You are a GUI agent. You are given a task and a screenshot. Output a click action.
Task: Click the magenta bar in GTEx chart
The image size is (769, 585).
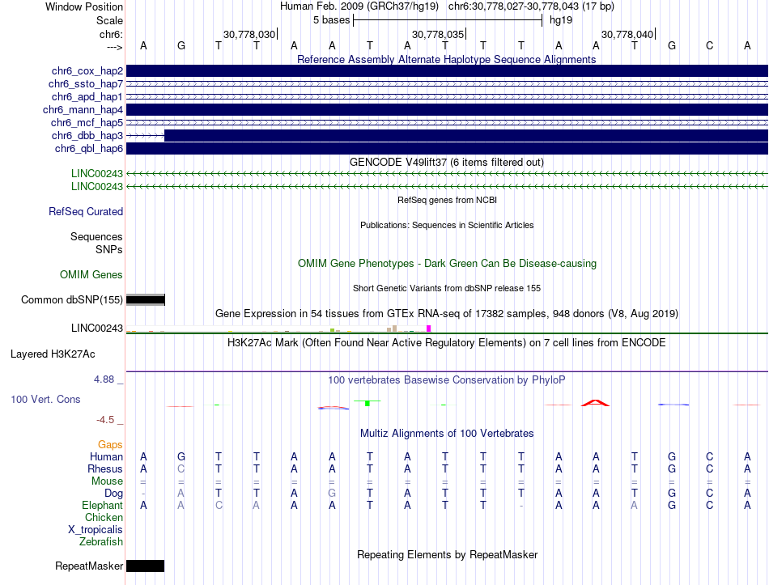(x=429, y=329)
